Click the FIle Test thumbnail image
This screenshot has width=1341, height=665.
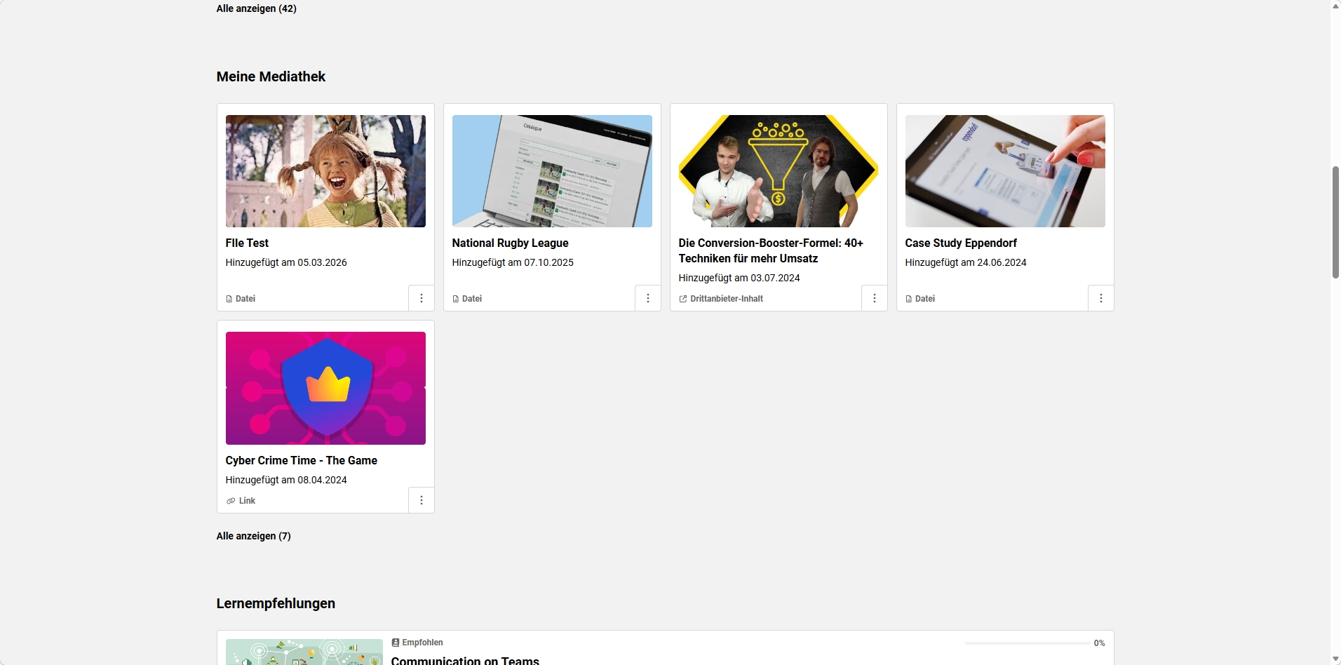(325, 171)
